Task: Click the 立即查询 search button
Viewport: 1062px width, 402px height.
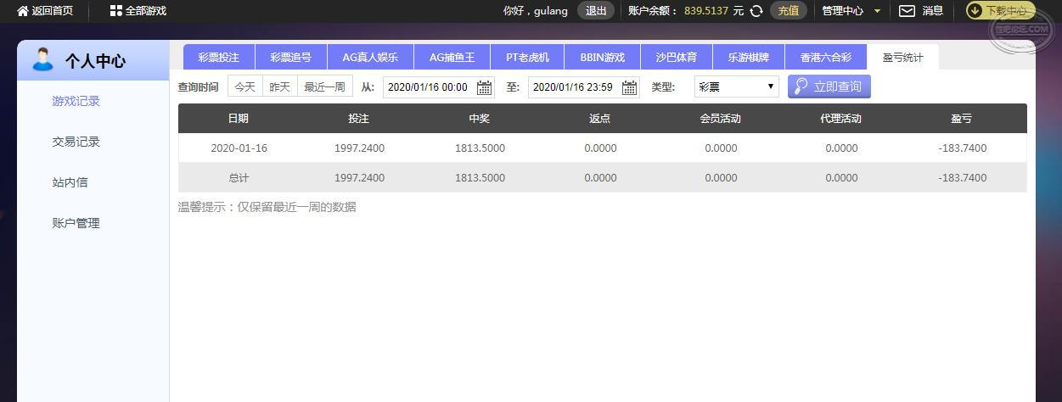Action: click(x=829, y=87)
